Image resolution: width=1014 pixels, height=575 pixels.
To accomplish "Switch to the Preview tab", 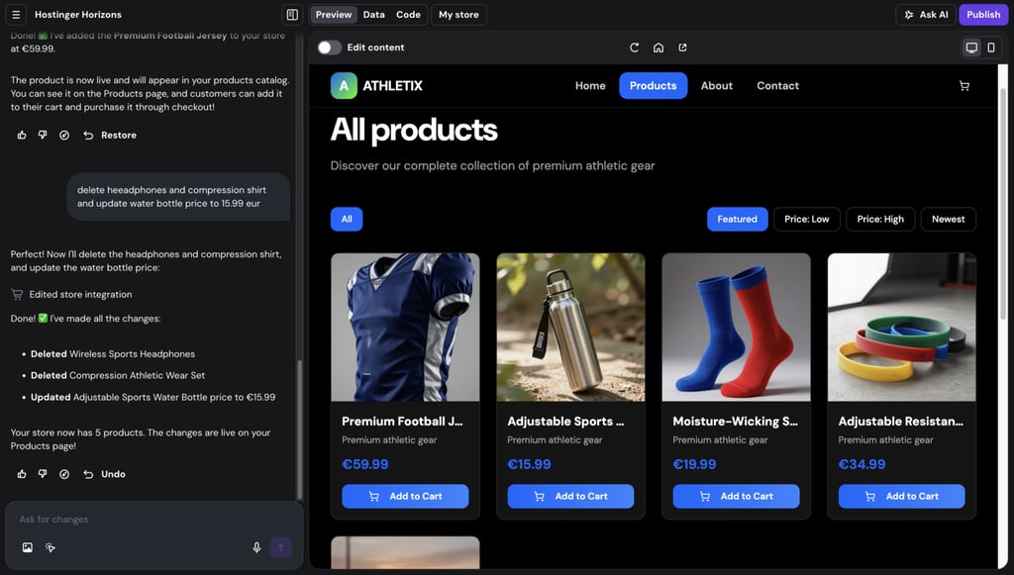I will coord(334,14).
